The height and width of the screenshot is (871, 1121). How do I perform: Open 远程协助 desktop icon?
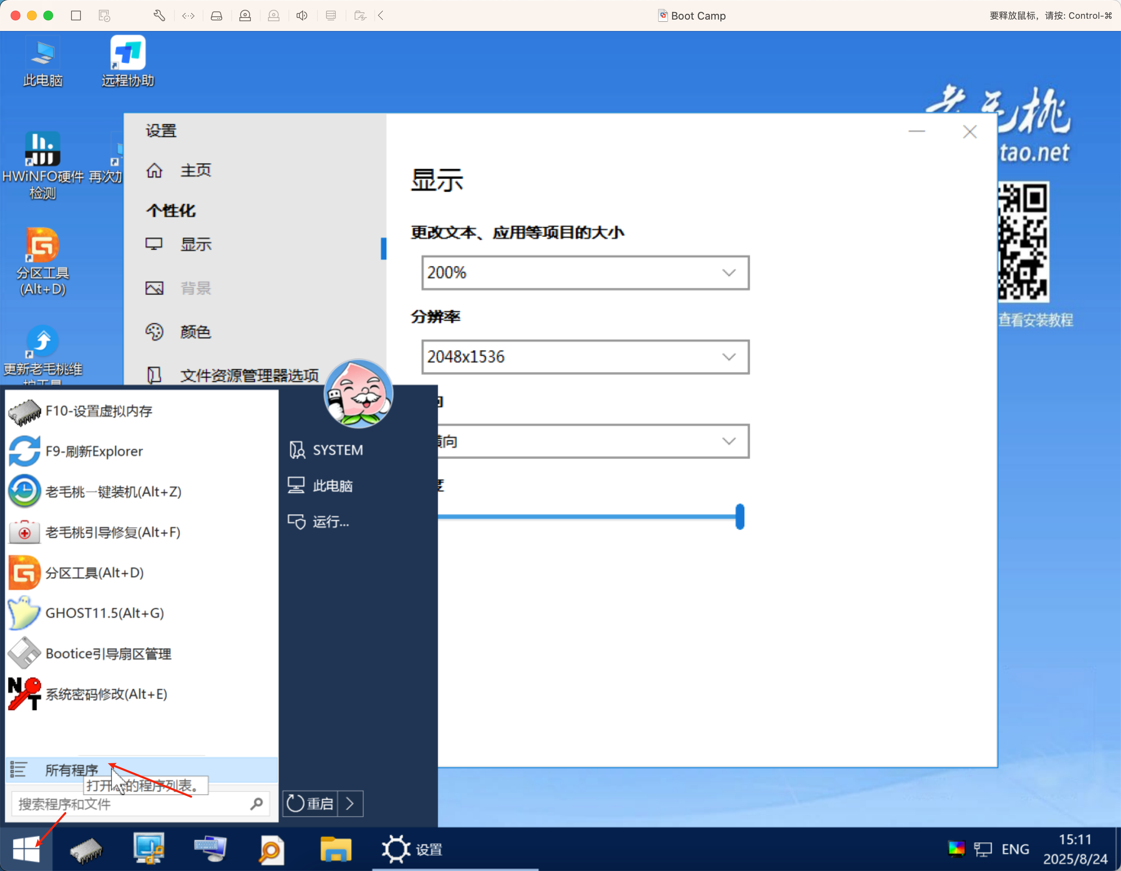(x=128, y=62)
